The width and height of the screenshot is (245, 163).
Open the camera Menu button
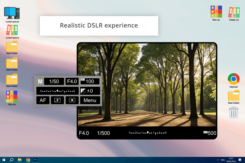pos(90,100)
